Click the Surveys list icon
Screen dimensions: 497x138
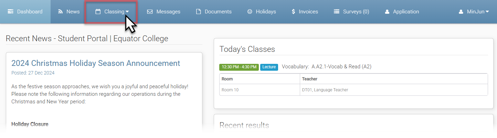(337, 12)
